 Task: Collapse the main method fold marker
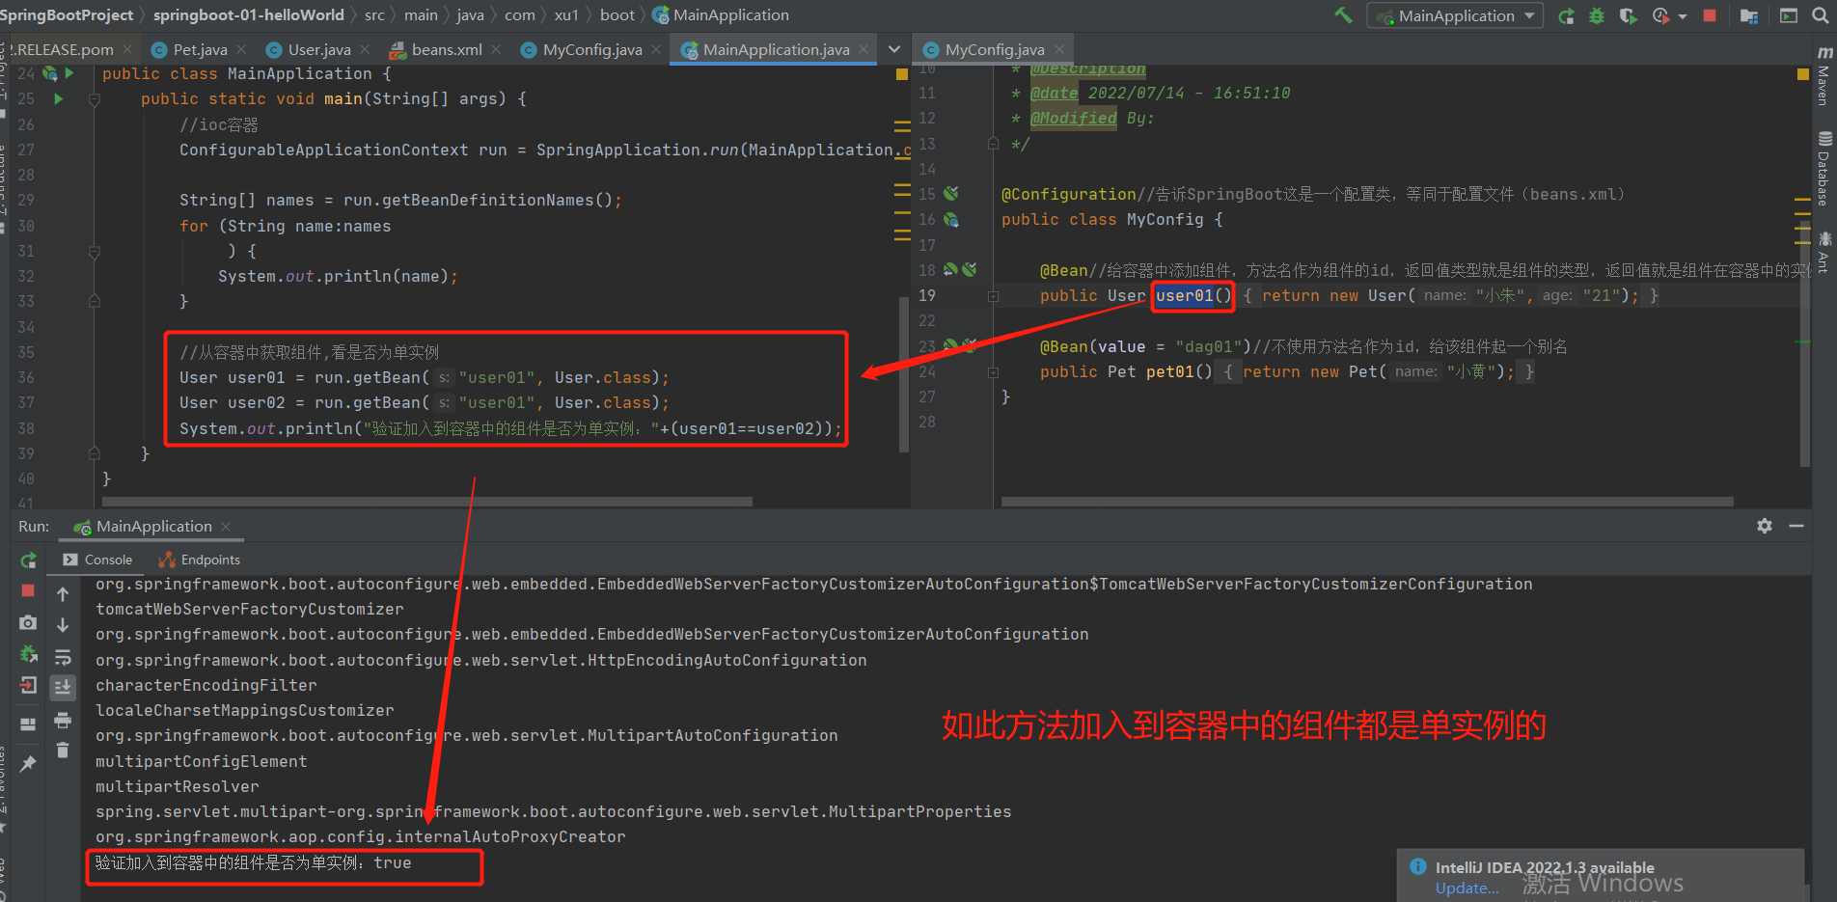(x=95, y=99)
